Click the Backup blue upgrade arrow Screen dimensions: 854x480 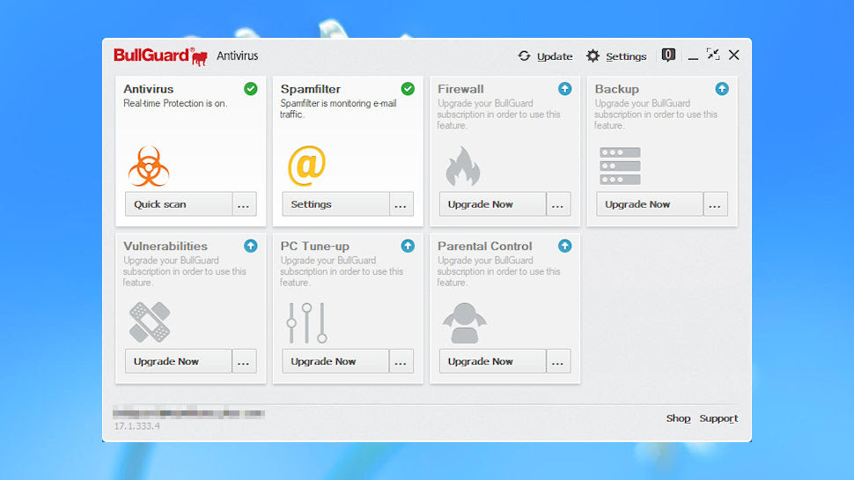pos(722,89)
